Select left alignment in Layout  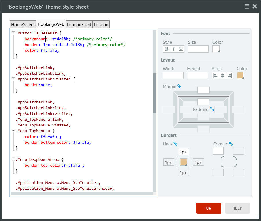click(x=216, y=75)
